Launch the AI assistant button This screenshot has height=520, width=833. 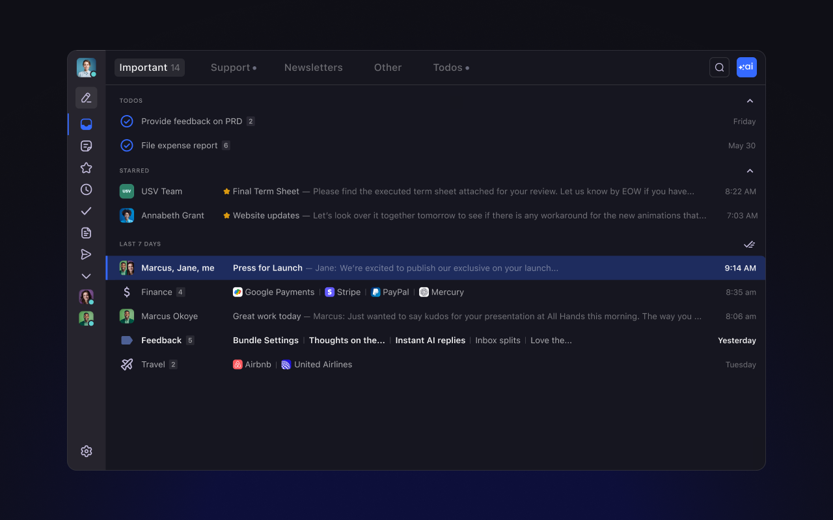(746, 67)
